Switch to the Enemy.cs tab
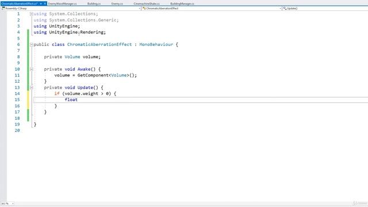The image size is (368, 207). click(x=117, y=3)
